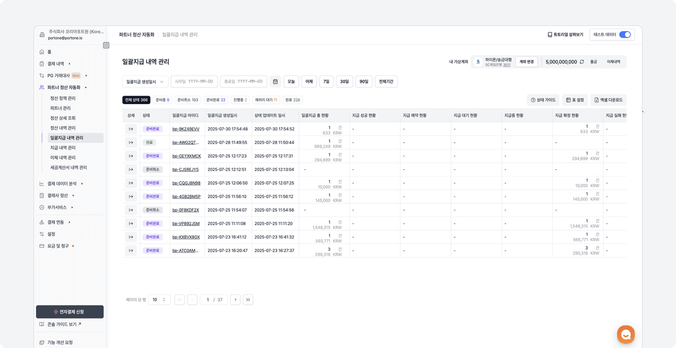Filter by 준비완료 22 status
The height and width of the screenshot is (348, 676).
215,100
